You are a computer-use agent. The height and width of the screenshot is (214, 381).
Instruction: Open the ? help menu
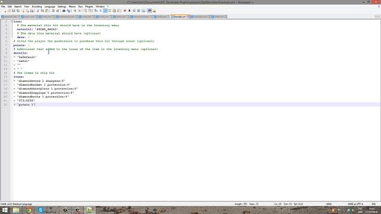[x=108, y=7]
